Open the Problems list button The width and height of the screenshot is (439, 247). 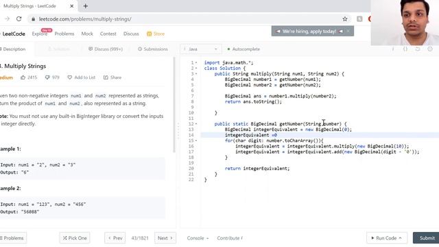point(13,238)
